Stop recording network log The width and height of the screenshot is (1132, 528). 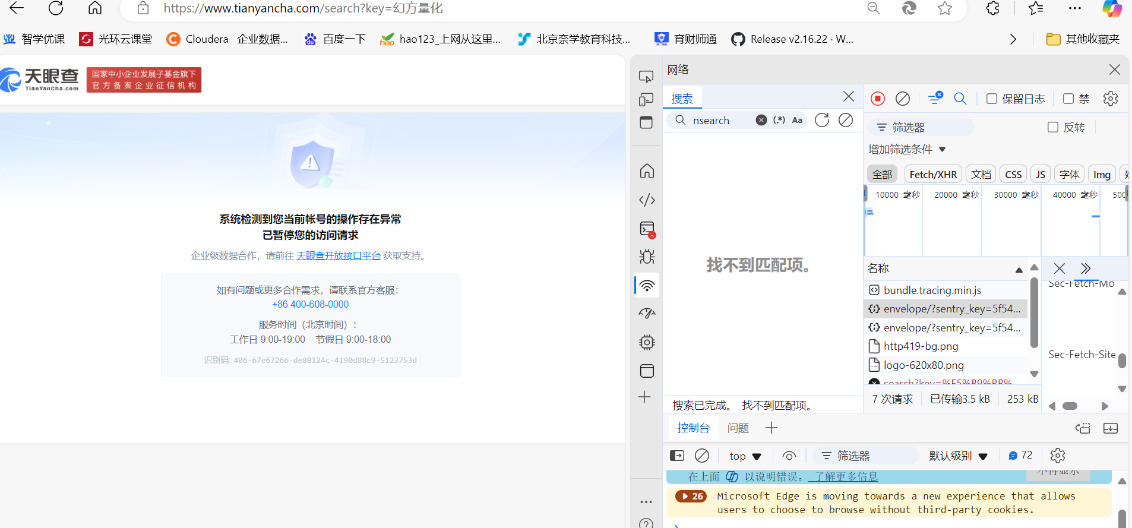pos(878,99)
